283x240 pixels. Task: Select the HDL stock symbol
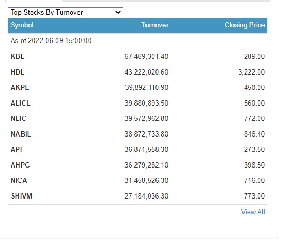click(x=17, y=72)
